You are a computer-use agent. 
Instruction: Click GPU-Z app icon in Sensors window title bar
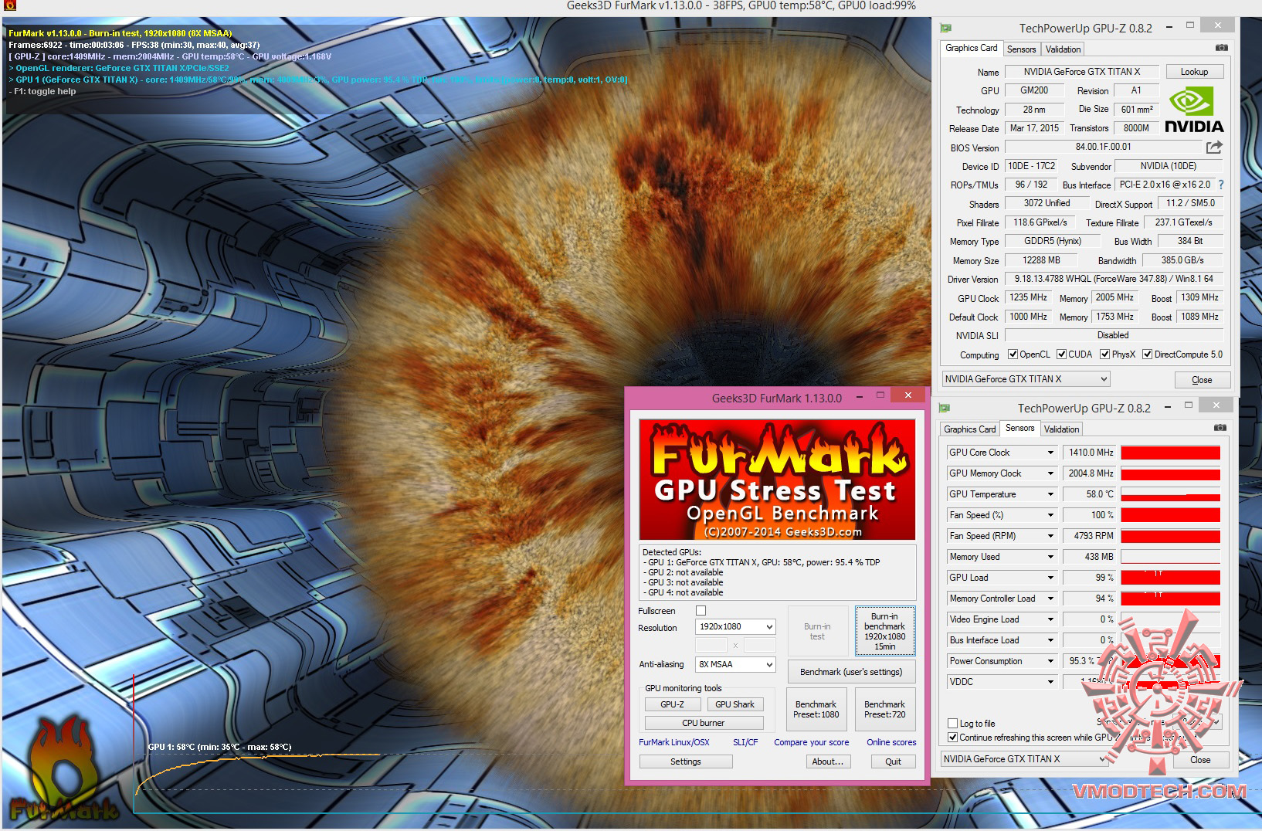[944, 408]
